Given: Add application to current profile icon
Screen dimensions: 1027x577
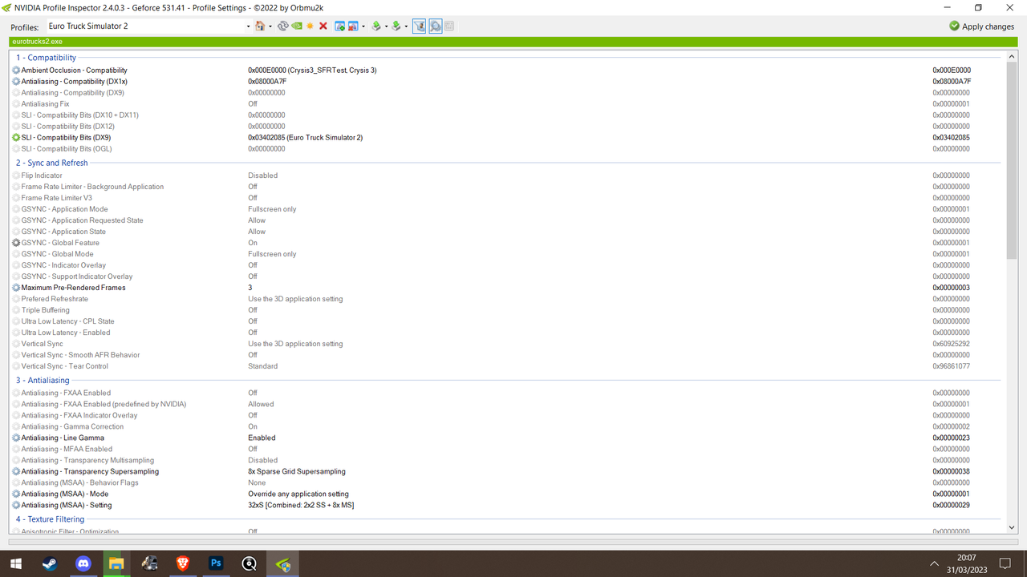Looking at the screenshot, I should pos(340,26).
